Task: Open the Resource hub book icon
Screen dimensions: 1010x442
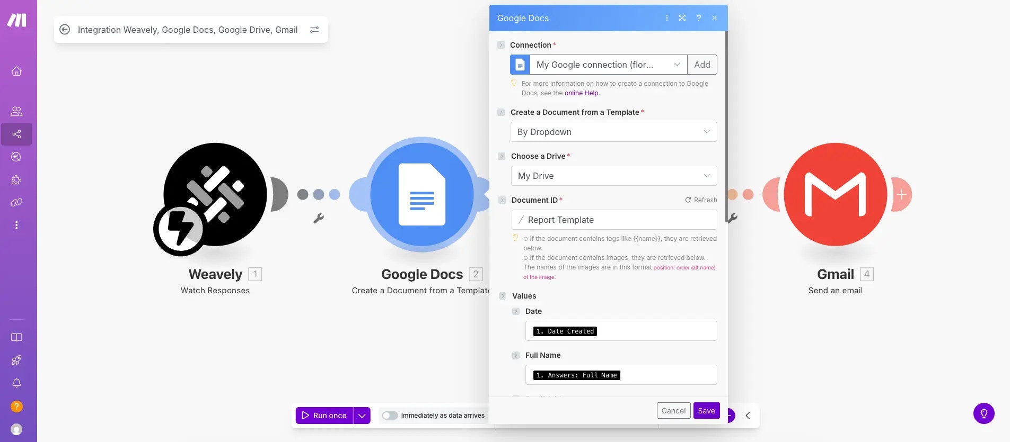Action: [16, 337]
